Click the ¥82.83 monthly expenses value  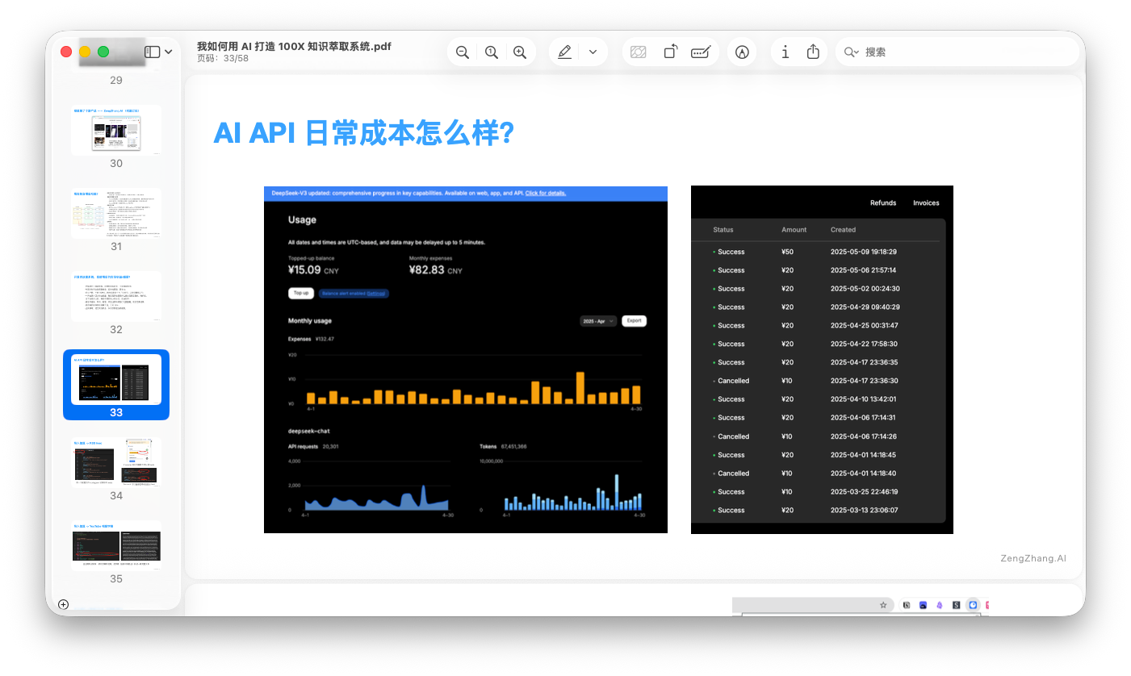click(427, 269)
